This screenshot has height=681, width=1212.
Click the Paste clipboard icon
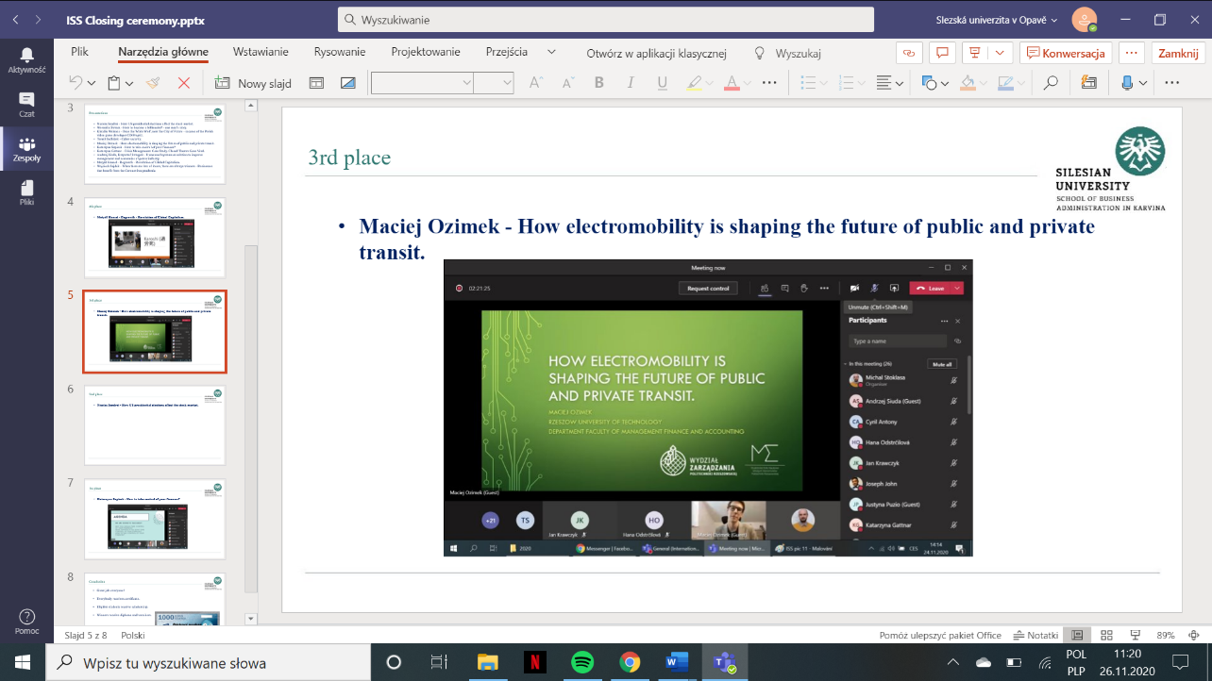click(113, 83)
